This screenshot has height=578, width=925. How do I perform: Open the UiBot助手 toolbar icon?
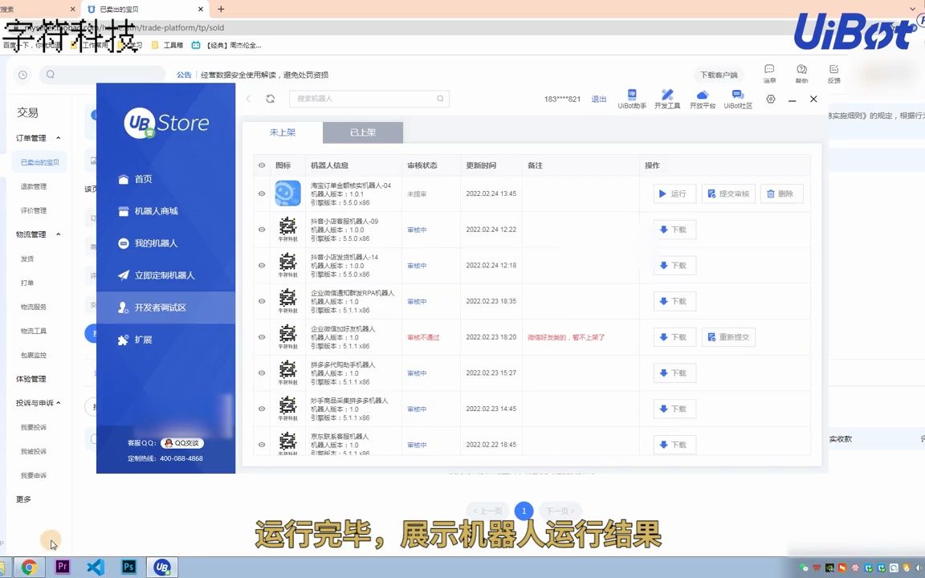click(632, 98)
